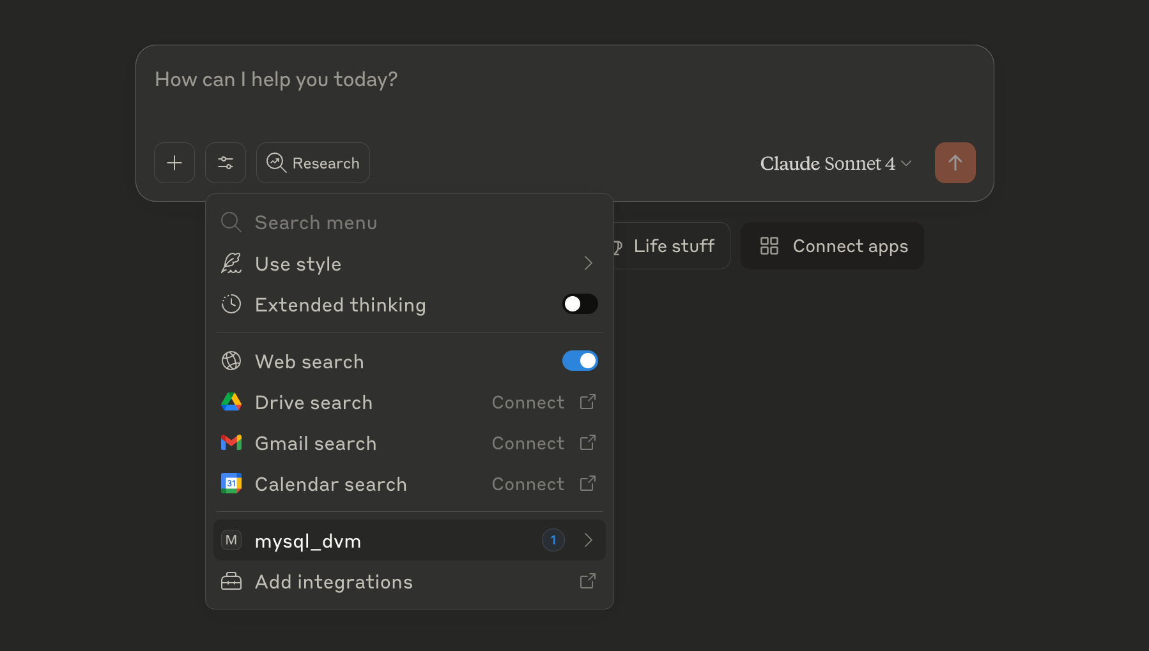Click external link icon for Add integrations

(x=588, y=581)
